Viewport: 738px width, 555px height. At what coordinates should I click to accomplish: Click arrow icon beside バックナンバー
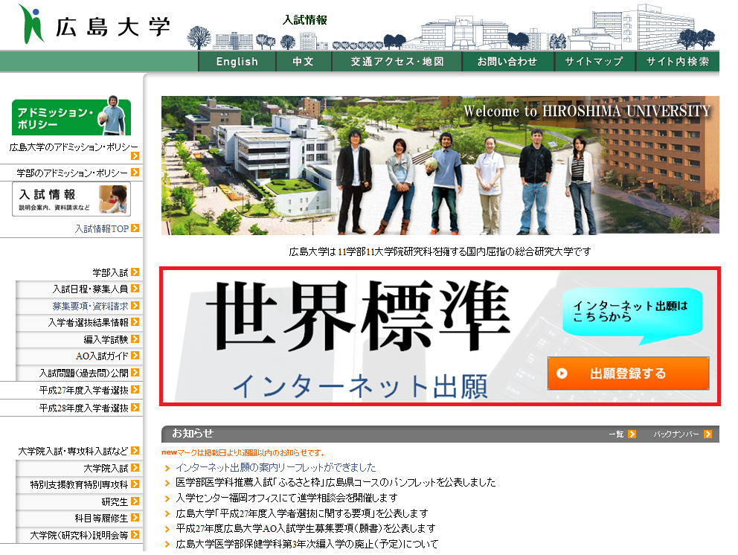tap(708, 434)
